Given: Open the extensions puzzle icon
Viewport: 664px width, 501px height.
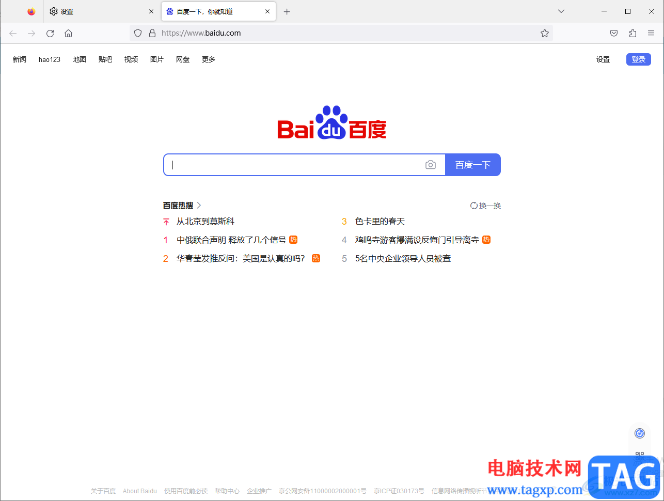Looking at the screenshot, I should pos(633,33).
